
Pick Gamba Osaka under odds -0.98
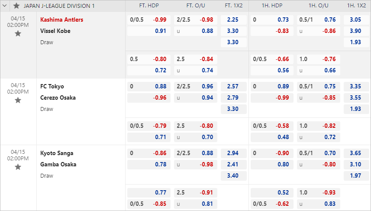[x=195, y=165]
